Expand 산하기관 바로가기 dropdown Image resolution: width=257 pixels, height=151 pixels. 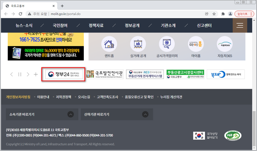pos(117,114)
